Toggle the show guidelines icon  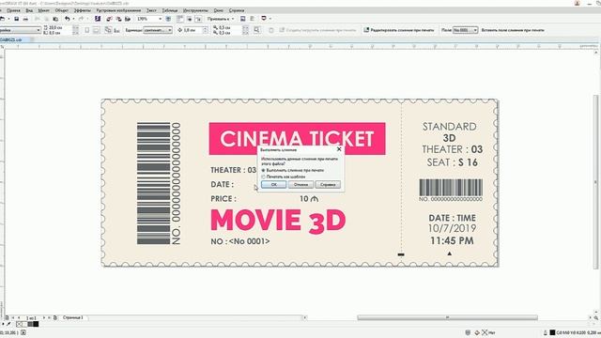(x=198, y=19)
